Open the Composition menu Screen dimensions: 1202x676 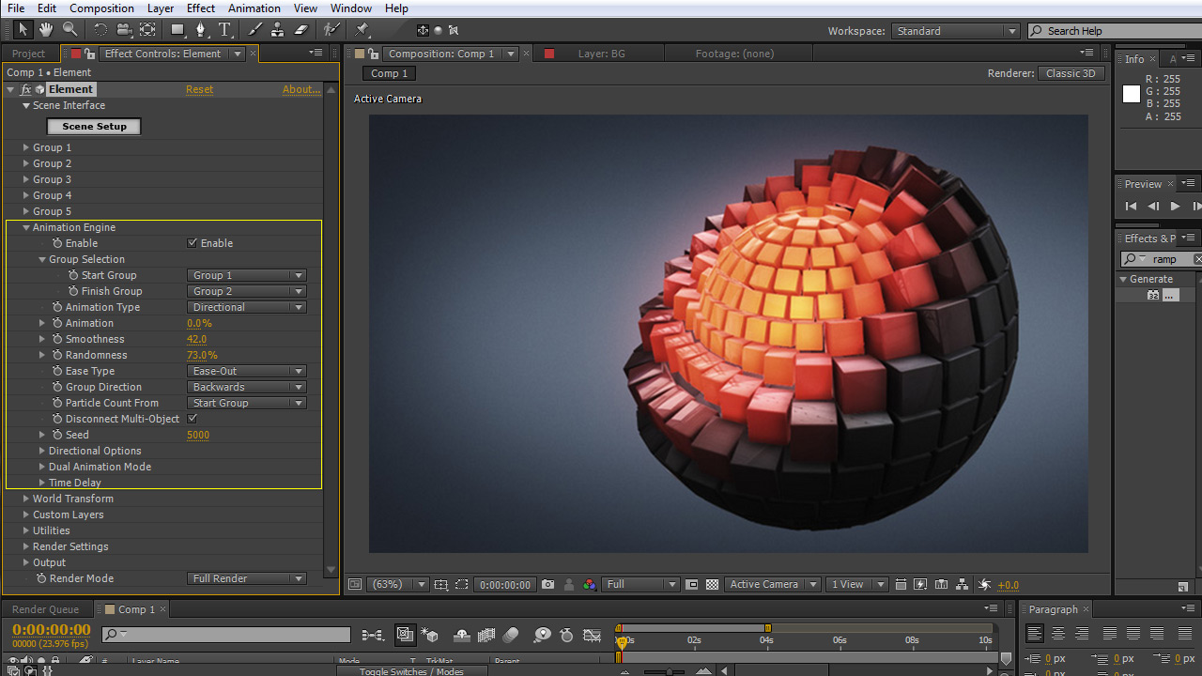[x=101, y=8]
